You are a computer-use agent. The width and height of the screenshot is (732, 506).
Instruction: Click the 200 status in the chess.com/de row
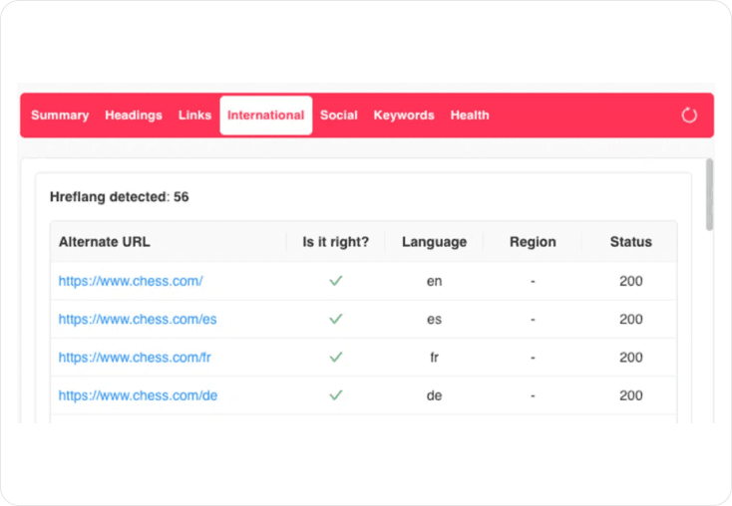click(631, 395)
